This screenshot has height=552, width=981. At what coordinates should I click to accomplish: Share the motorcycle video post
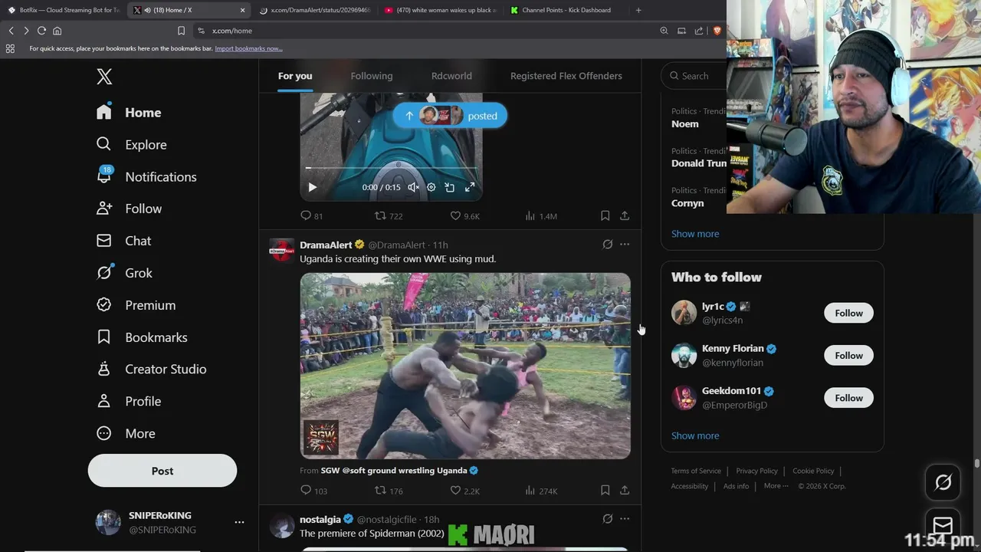click(625, 216)
